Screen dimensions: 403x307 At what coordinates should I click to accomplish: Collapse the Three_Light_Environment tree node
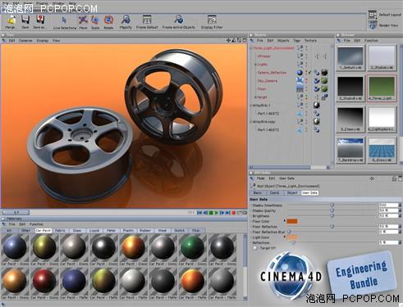coord(251,48)
